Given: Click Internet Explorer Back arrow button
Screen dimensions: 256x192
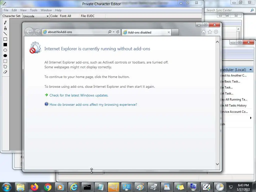Looking at the screenshot, I should 29,32.
